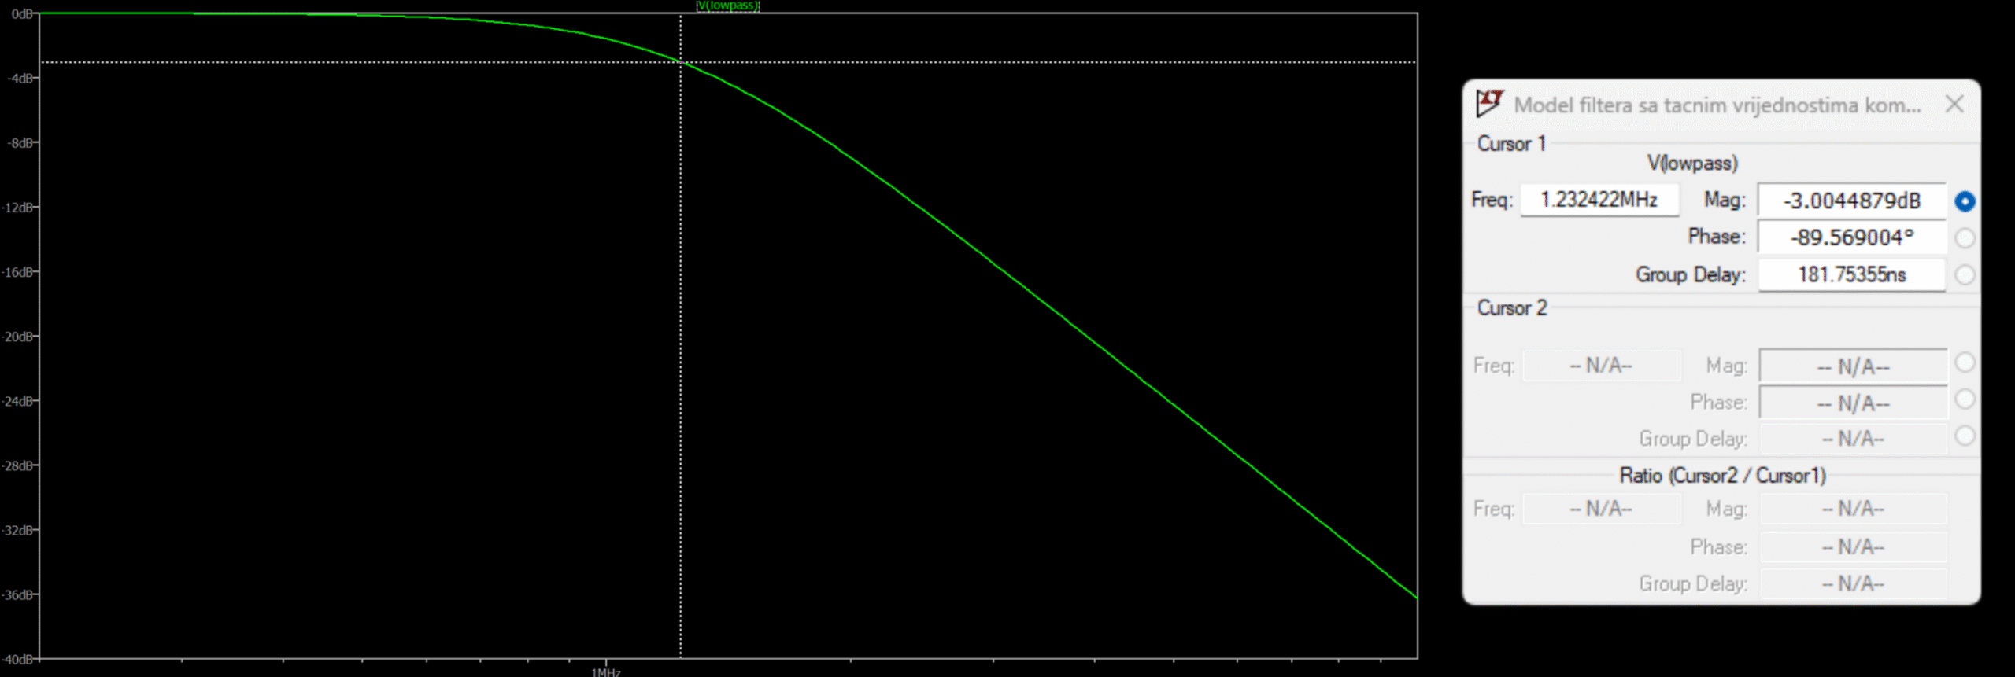Click the Cursor 2 Freq N/A field
Viewport: 2015px width, 677px height.
(1601, 366)
